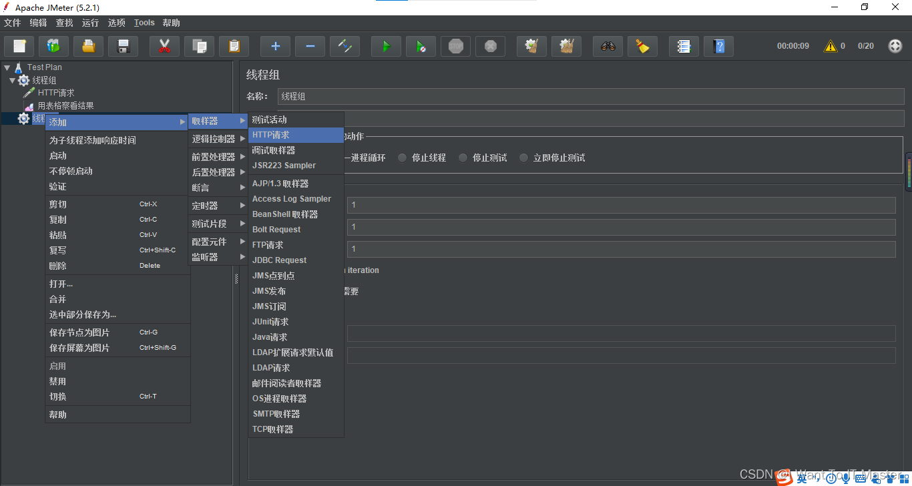This screenshot has width=912, height=486.
Task: Open the 监听器 submenu
Action: tap(218, 257)
